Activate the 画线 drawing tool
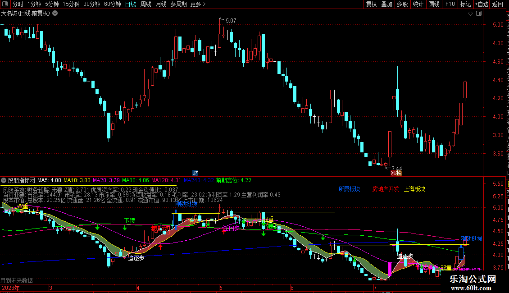The image size is (509, 293). [434, 4]
